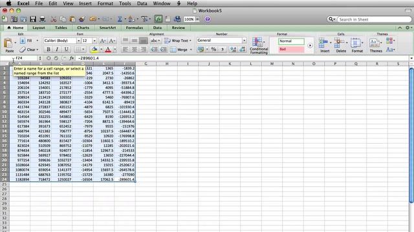Switch to the Tables ribbon tab

coord(61,28)
